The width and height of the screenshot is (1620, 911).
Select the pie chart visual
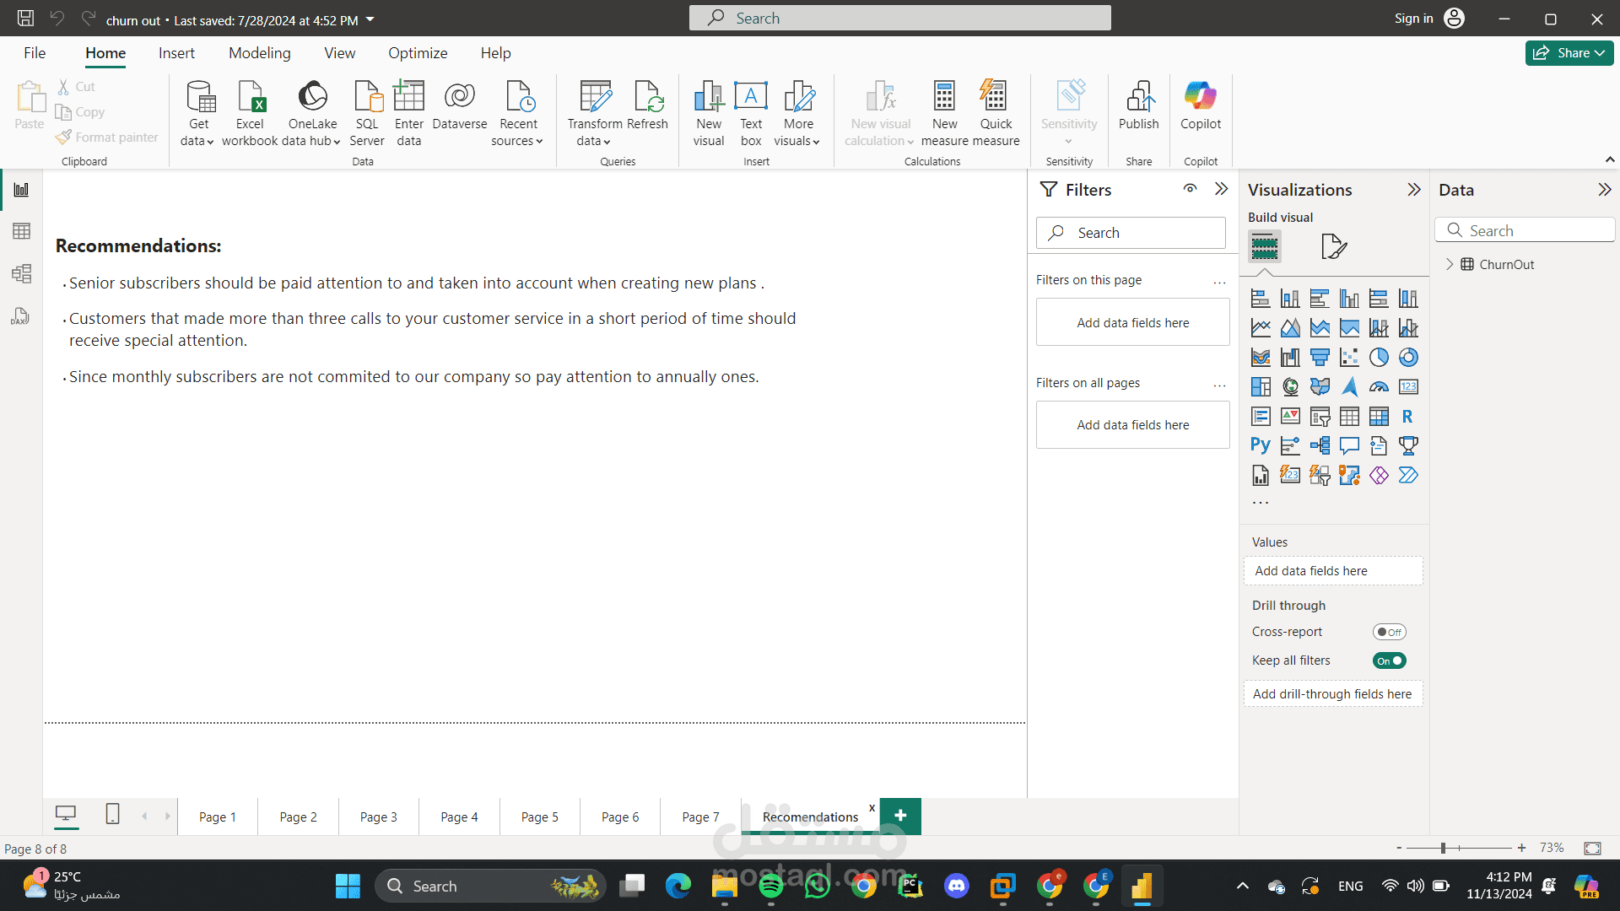pyautogui.click(x=1379, y=358)
